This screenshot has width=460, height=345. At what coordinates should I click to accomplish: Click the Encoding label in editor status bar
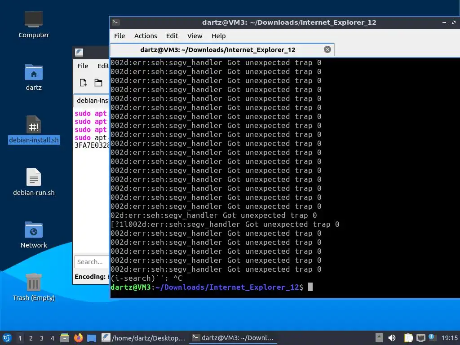point(90,277)
